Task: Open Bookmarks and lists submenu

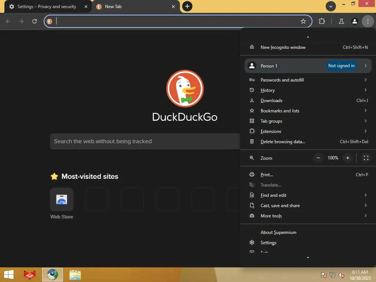Action: 308,111
